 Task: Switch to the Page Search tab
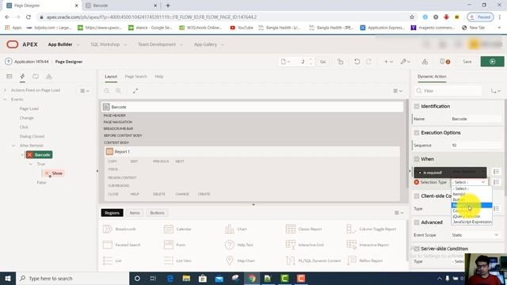135,77
